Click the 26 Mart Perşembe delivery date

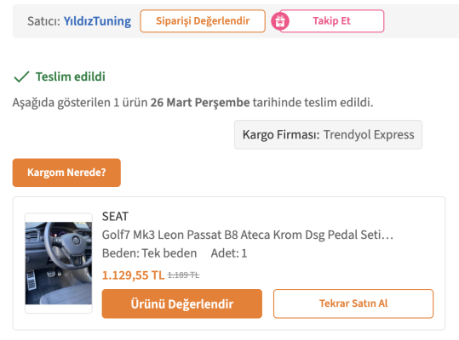(200, 103)
